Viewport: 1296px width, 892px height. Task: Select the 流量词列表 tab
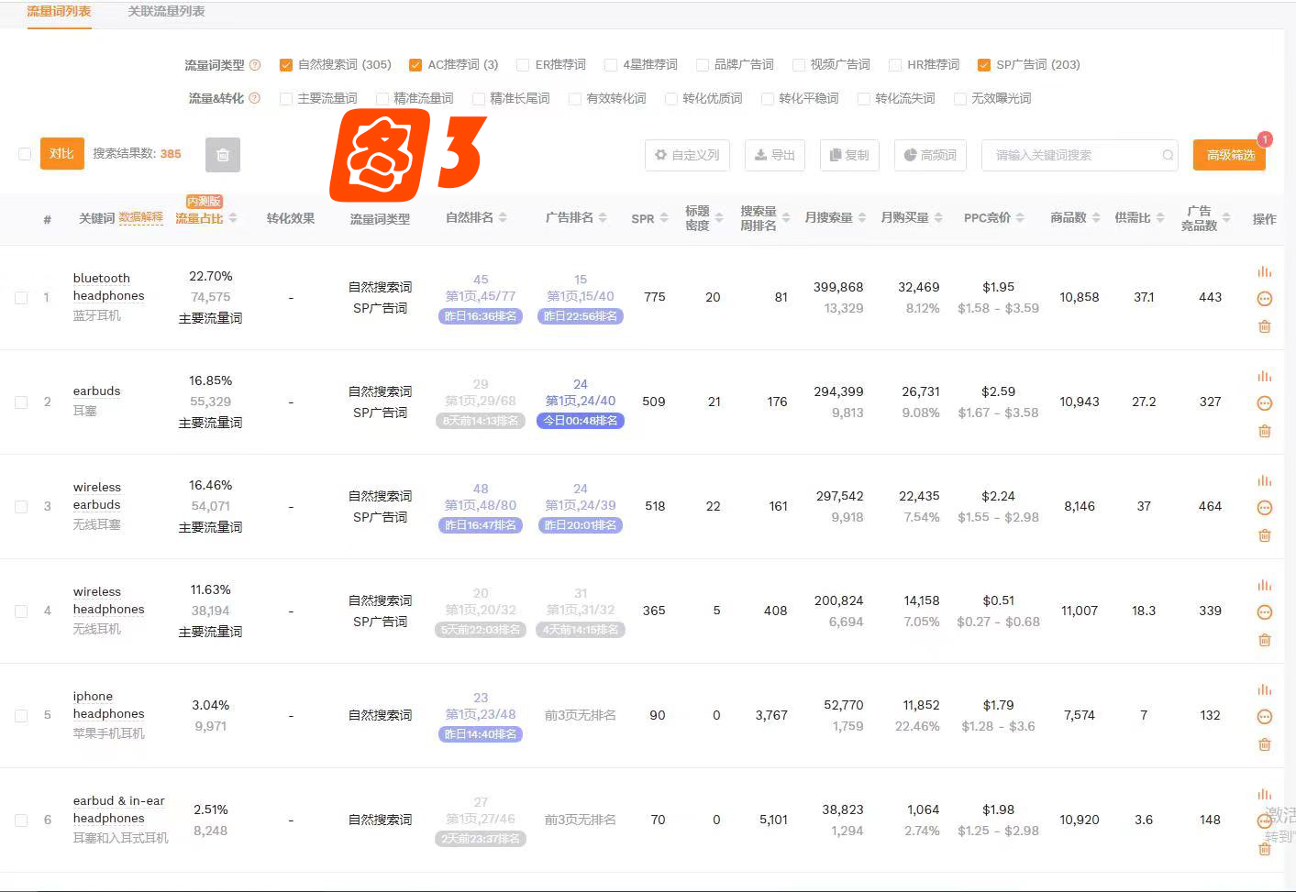tap(58, 12)
